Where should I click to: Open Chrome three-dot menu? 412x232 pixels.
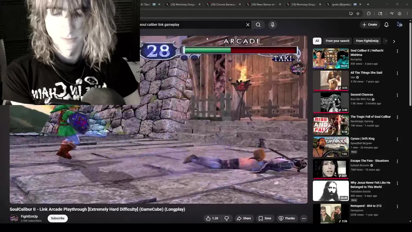point(407,14)
